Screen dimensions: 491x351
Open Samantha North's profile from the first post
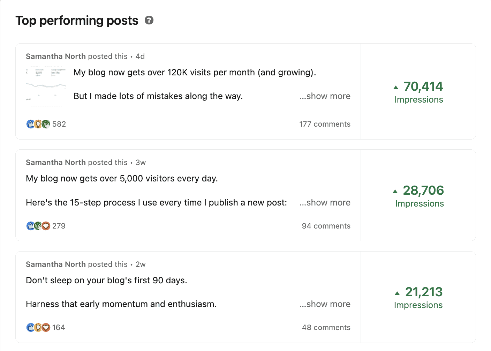pyautogui.click(x=55, y=56)
